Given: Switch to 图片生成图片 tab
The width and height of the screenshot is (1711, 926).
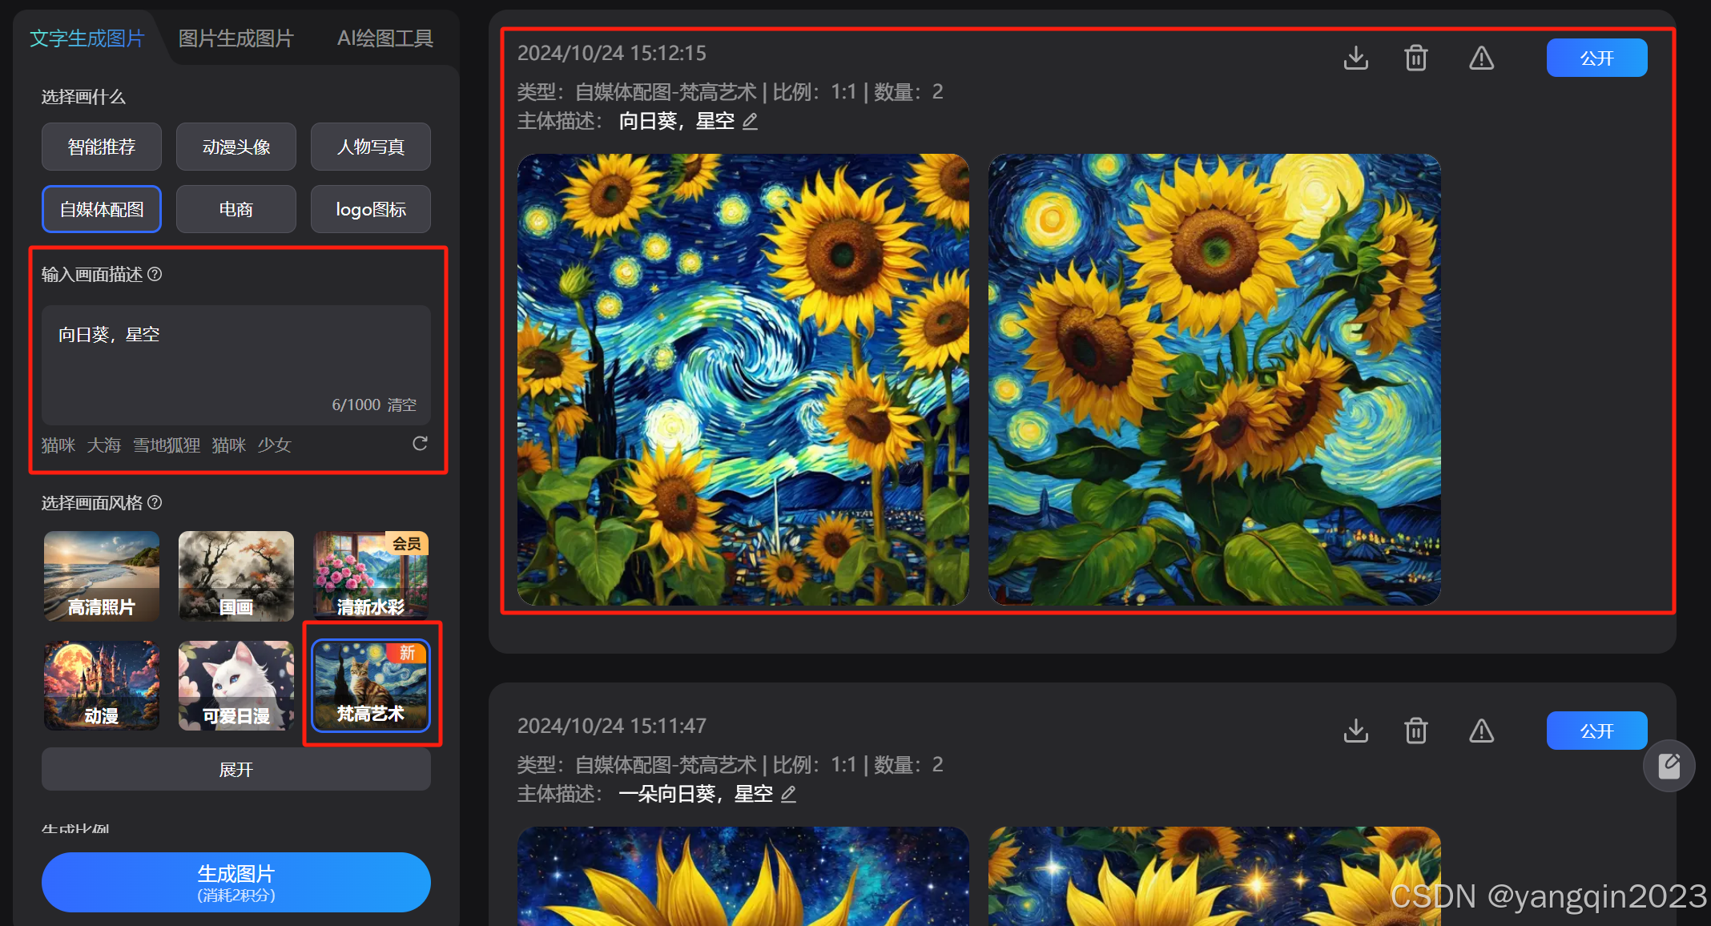Looking at the screenshot, I should 236,38.
